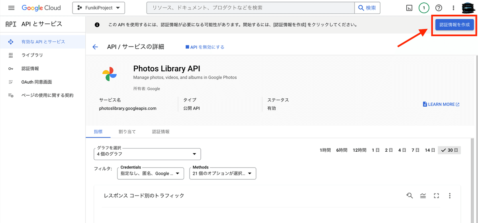Open the FunikiProject project selector

(x=99, y=8)
